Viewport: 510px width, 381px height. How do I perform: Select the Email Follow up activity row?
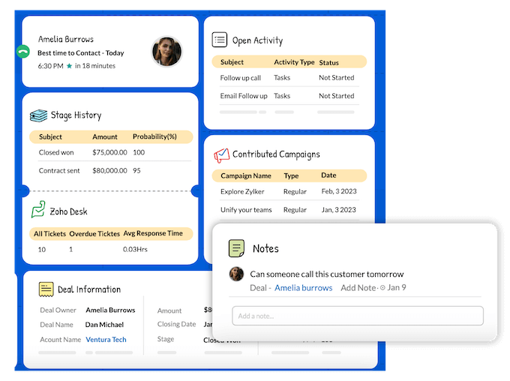pos(289,96)
